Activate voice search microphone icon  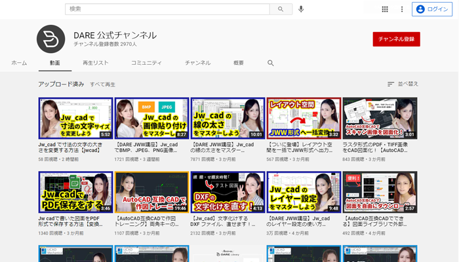[x=301, y=9]
